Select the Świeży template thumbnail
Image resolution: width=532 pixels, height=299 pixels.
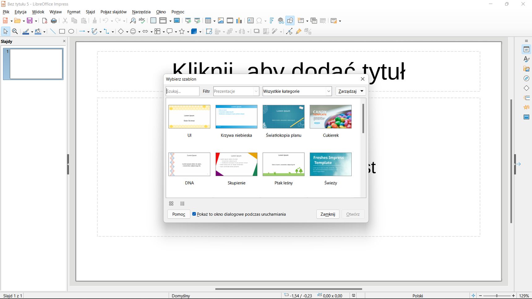[331, 164]
